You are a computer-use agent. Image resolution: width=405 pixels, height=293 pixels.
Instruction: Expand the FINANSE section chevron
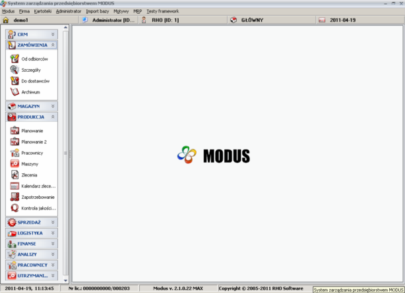[x=53, y=244]
